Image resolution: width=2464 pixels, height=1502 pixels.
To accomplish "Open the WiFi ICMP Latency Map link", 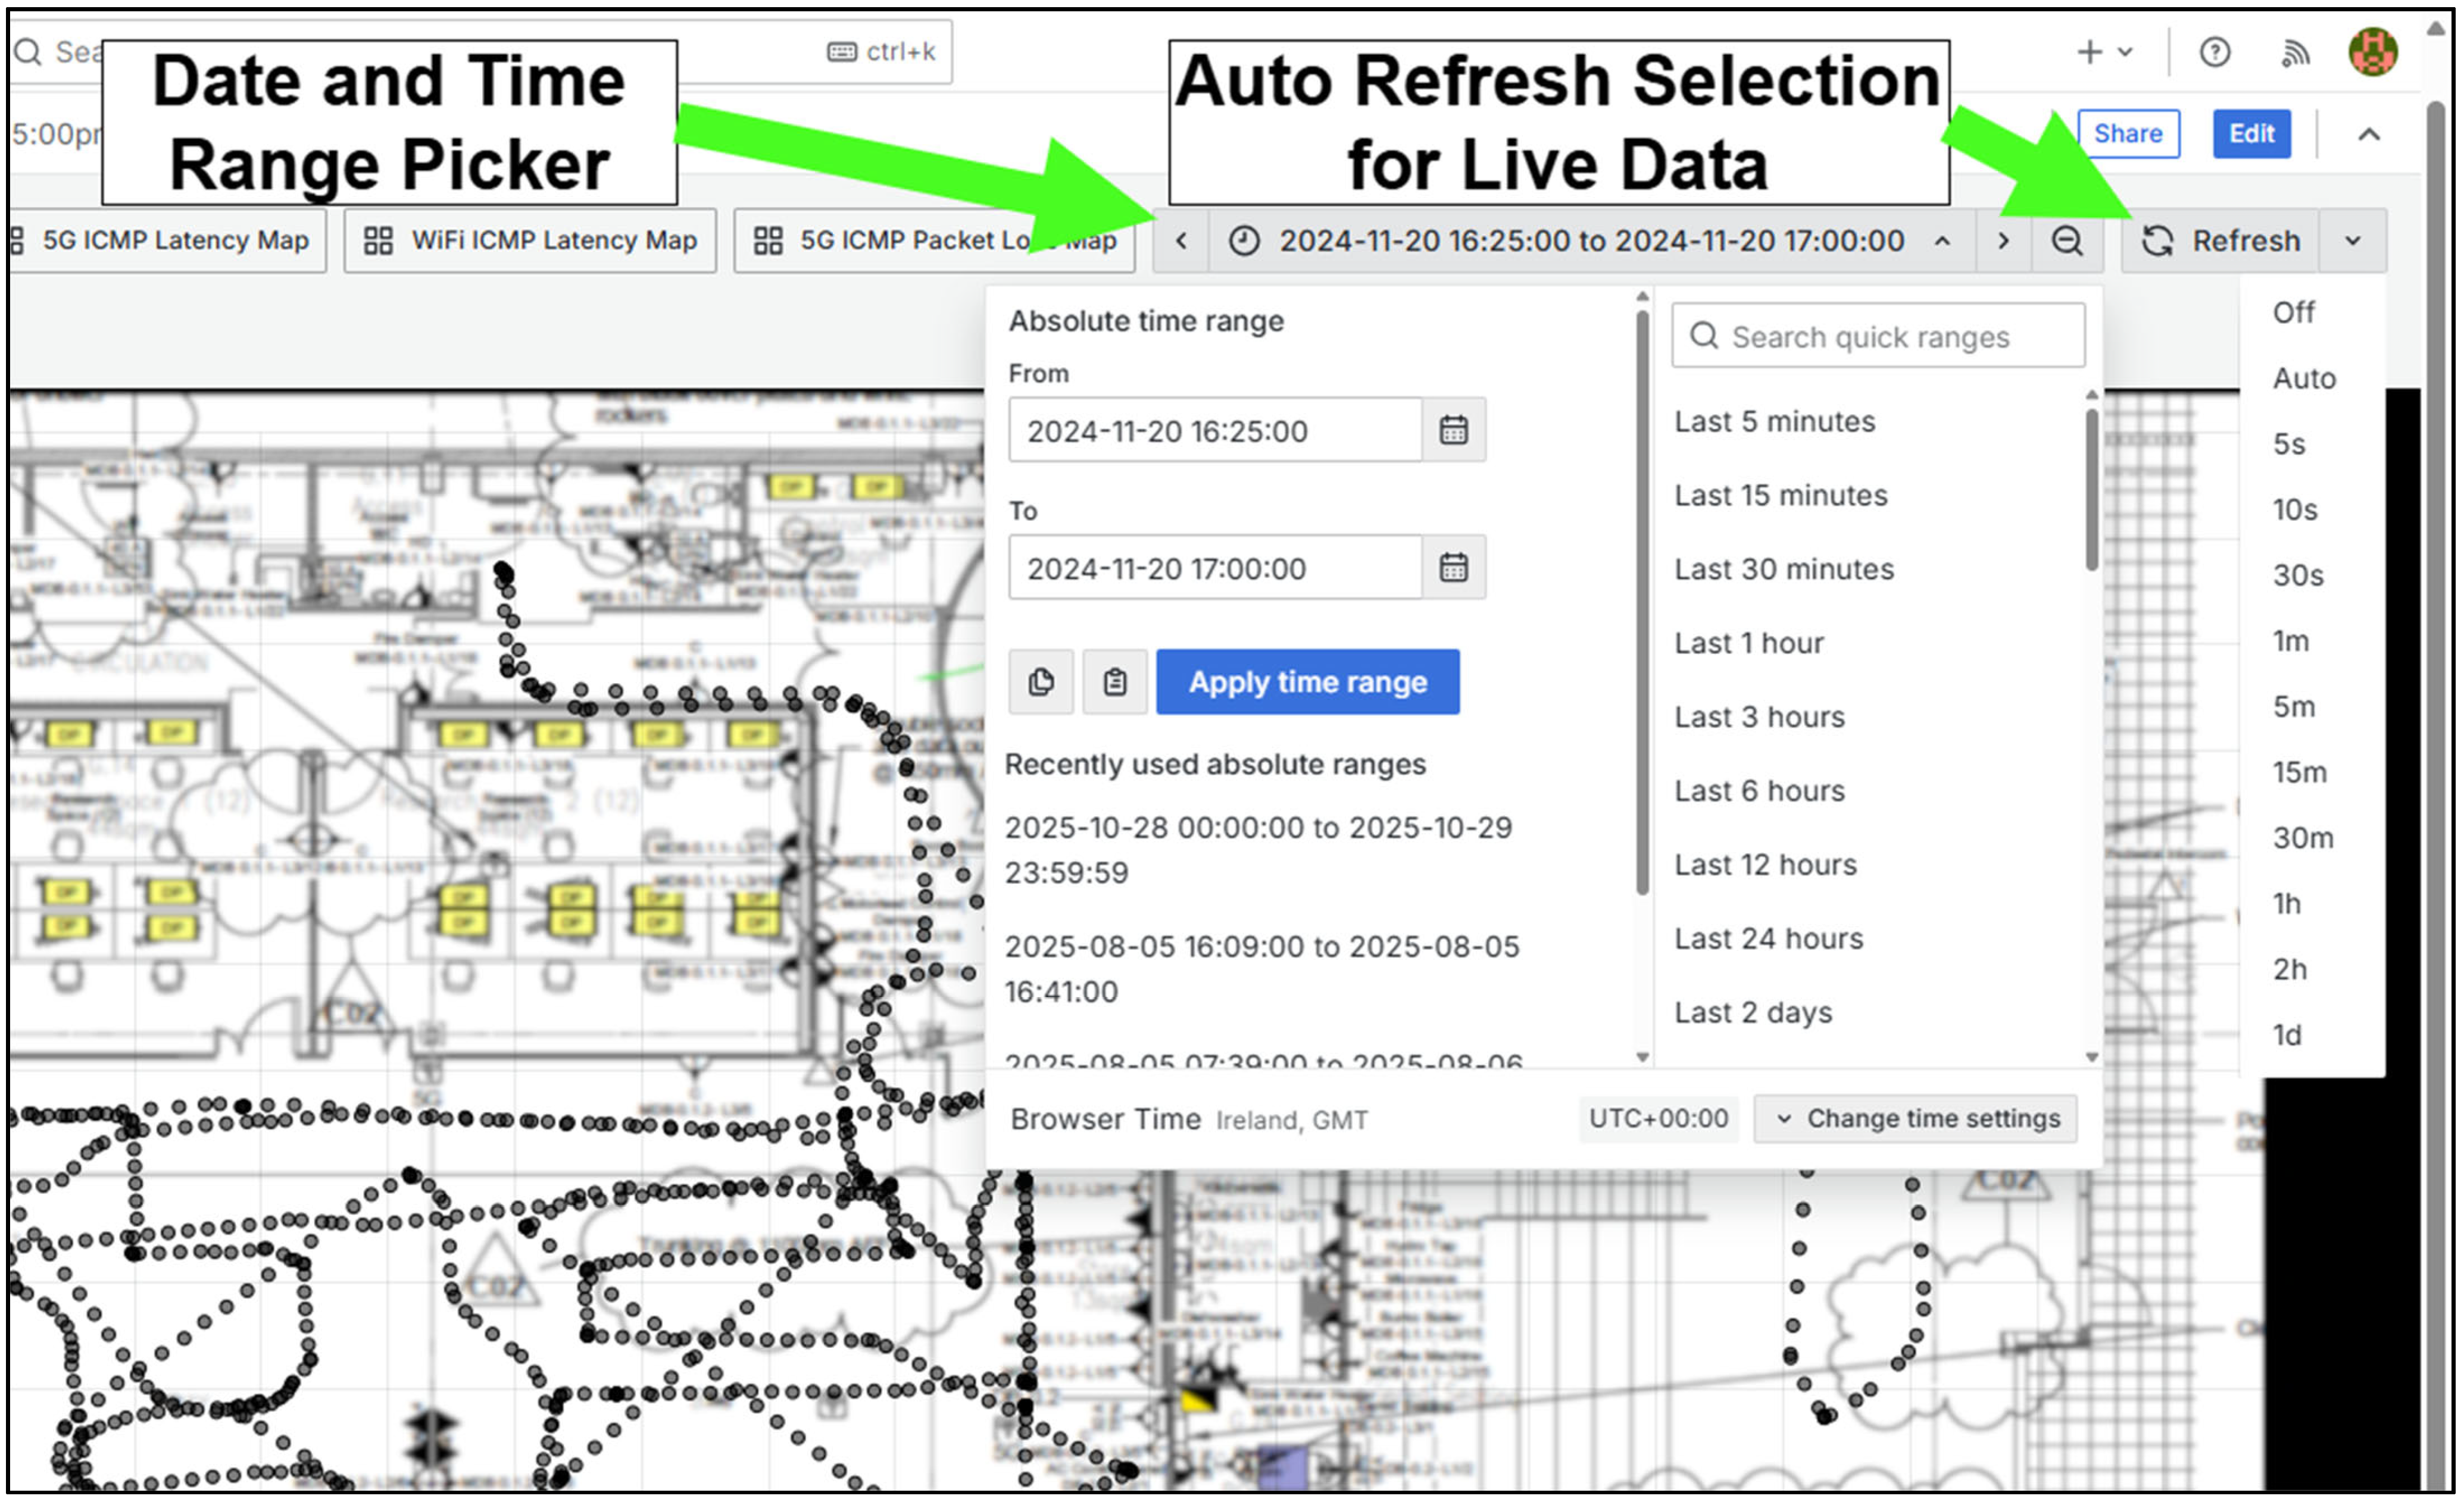I will 530,241.
